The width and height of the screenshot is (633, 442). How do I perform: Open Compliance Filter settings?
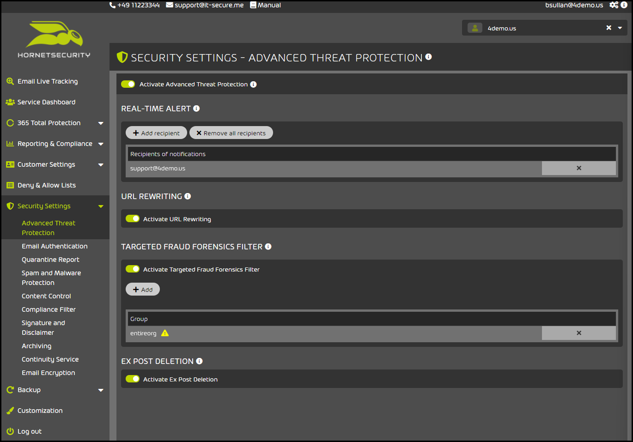[49, 309]
